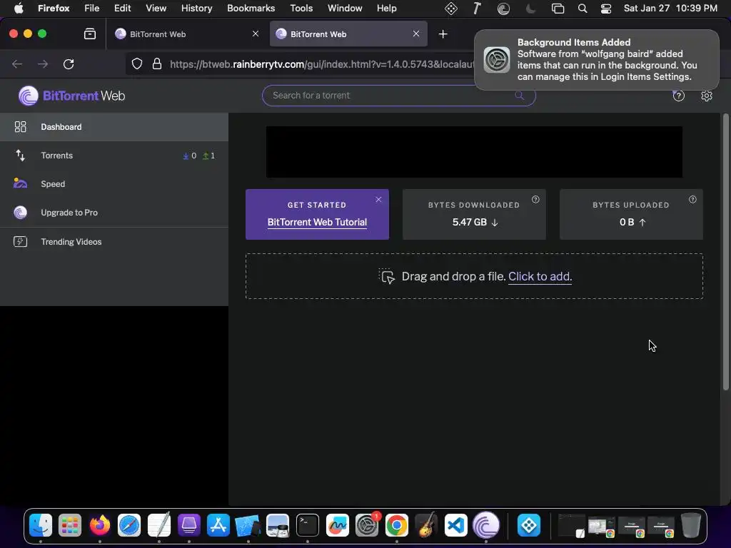Open the Dashboard sidebar item

click(114, 127)
